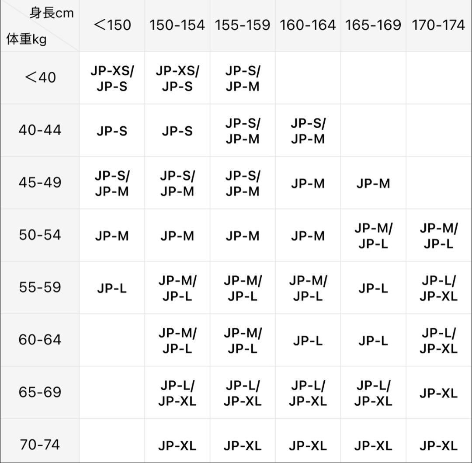Click JP-L cell in 55-59 row, <150 column

[112, 289]
